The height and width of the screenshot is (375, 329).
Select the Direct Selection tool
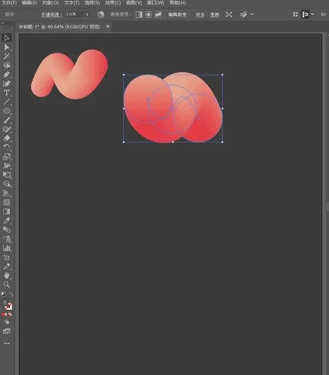[6, 47]
